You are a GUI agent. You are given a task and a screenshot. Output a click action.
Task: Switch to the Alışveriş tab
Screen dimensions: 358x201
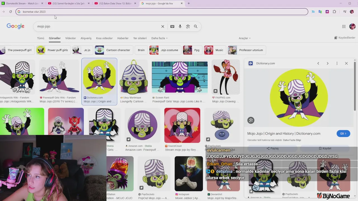86,38
